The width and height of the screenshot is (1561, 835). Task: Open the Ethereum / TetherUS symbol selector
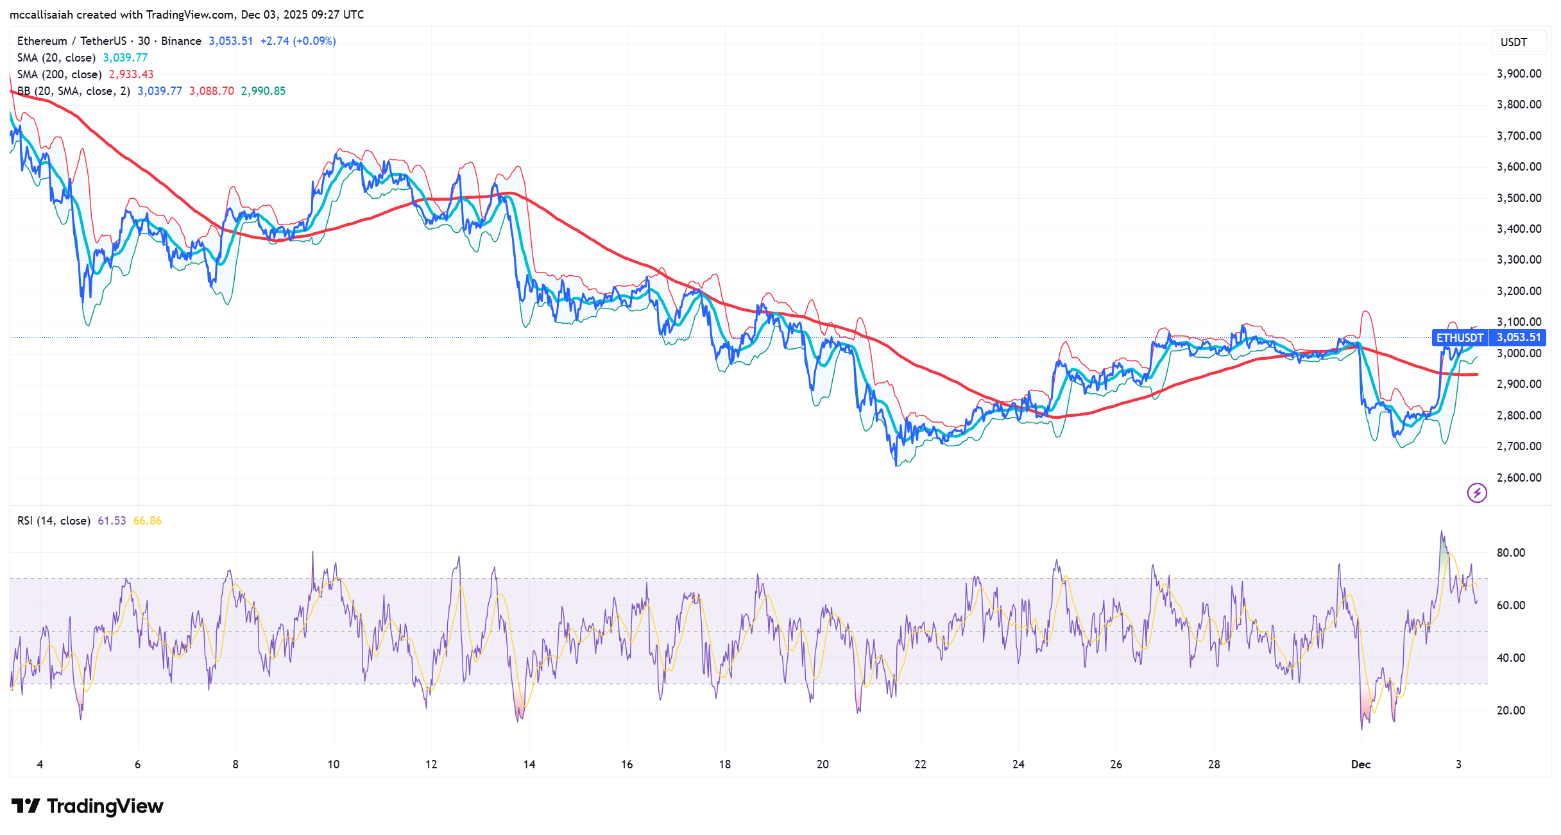pos(72,40)
